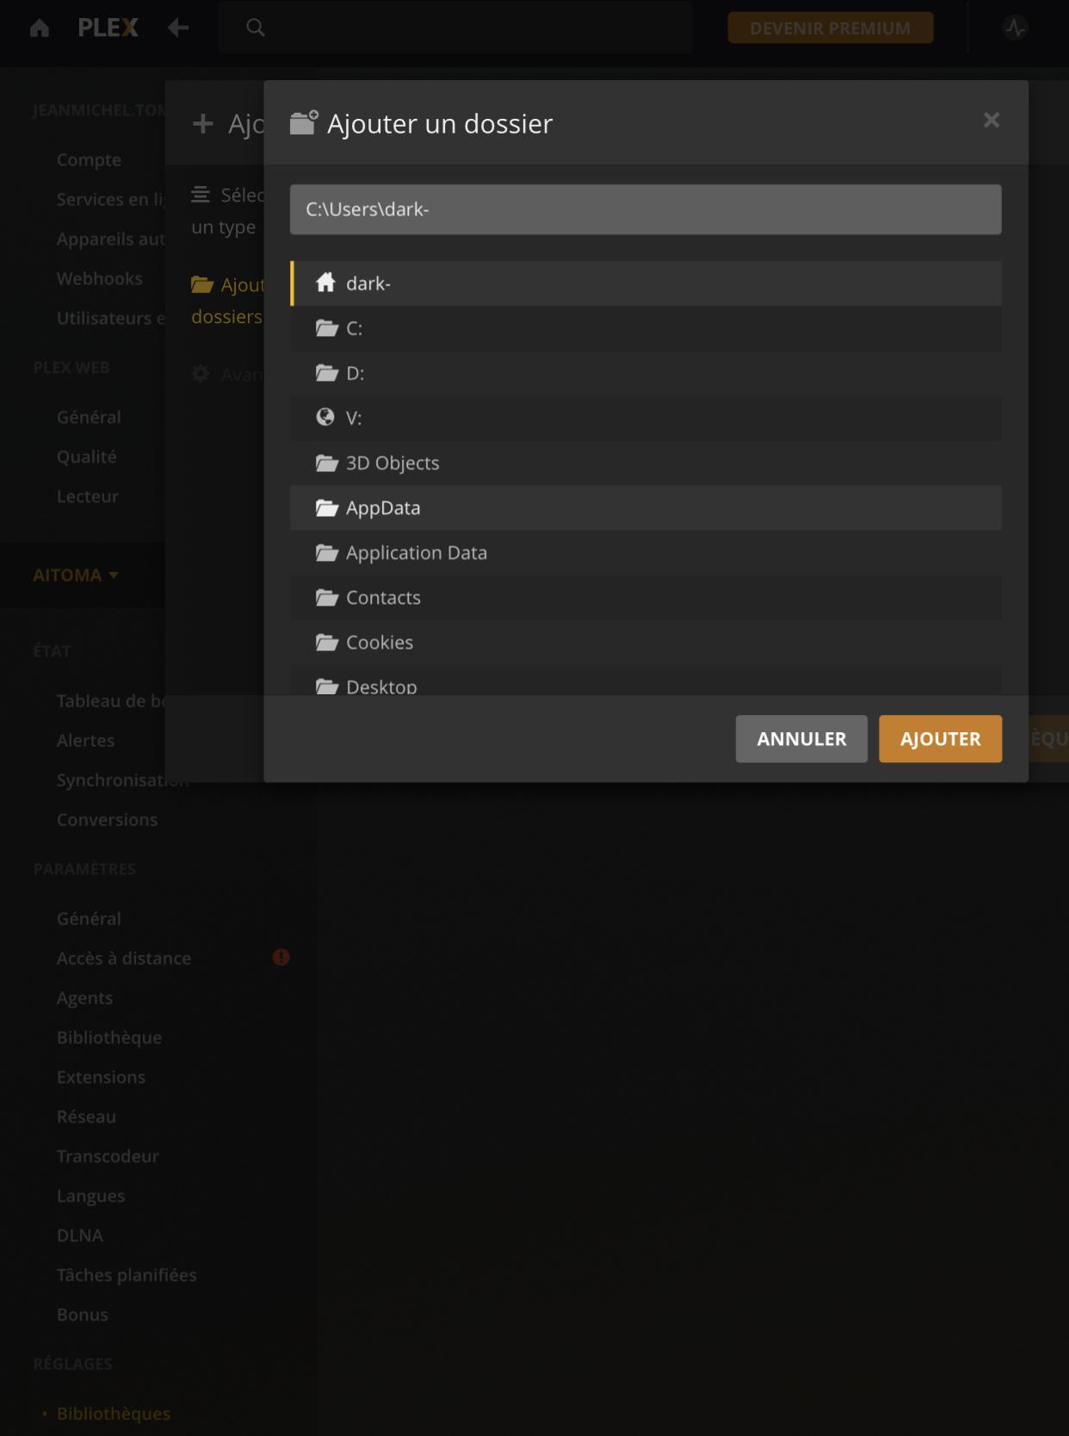Image resolution: width=1069 pixels, height=1436 pixels.
Task: Click the C: drive folder icon
Action: (x=326, y=328)
